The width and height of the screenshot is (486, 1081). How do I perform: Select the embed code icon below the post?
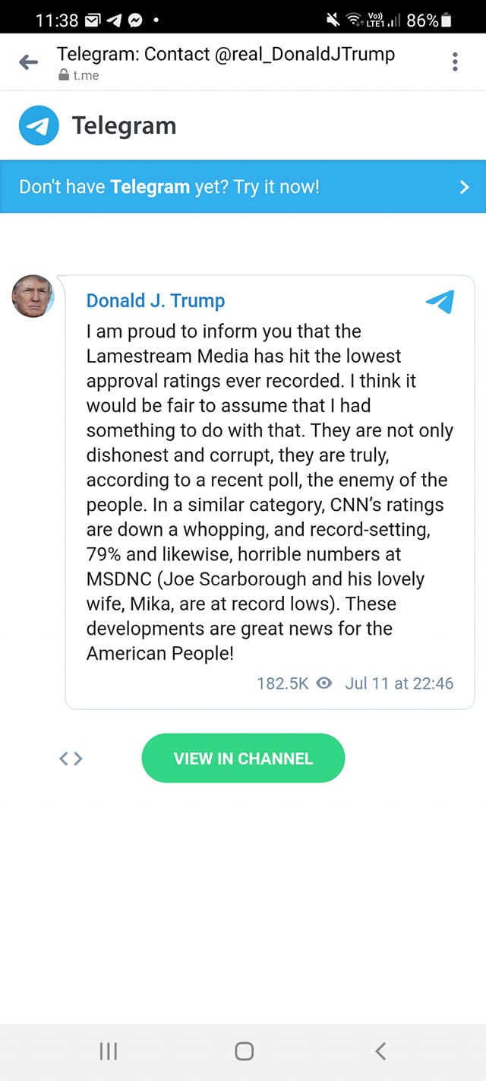pos(70,758)
